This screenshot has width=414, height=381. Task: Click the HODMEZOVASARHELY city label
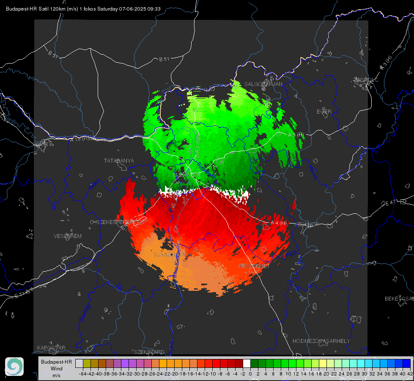click(321, 341)
